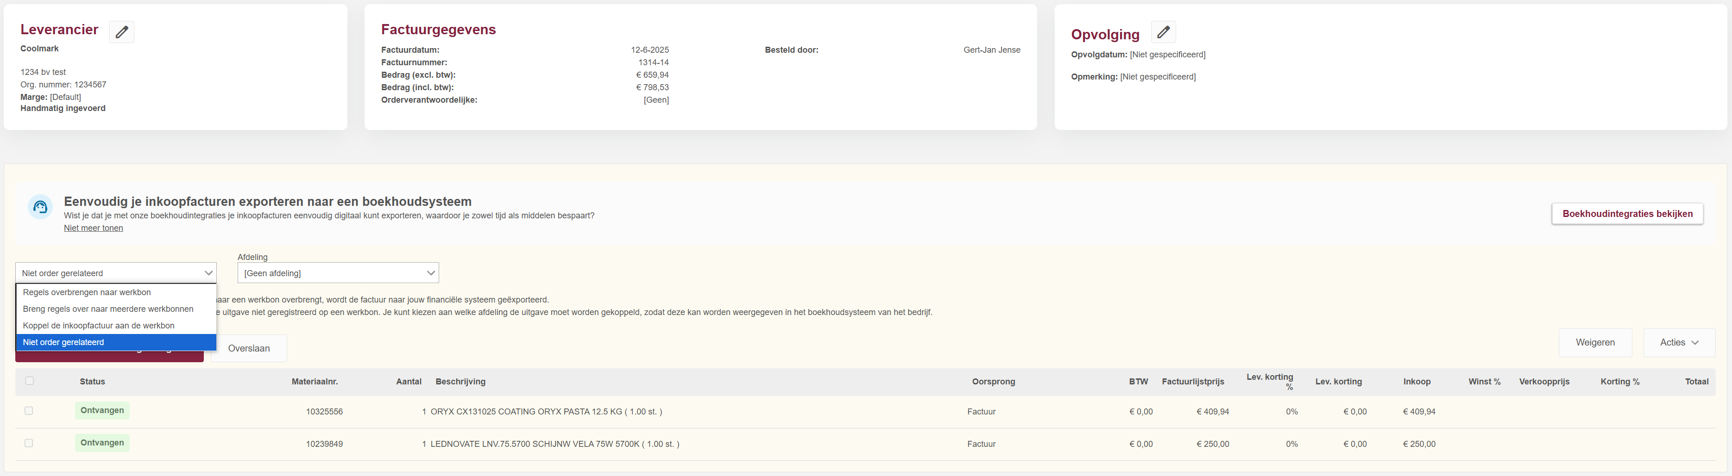Click the Aantal column header
The image size is (1732, 476).
[409, 381]
